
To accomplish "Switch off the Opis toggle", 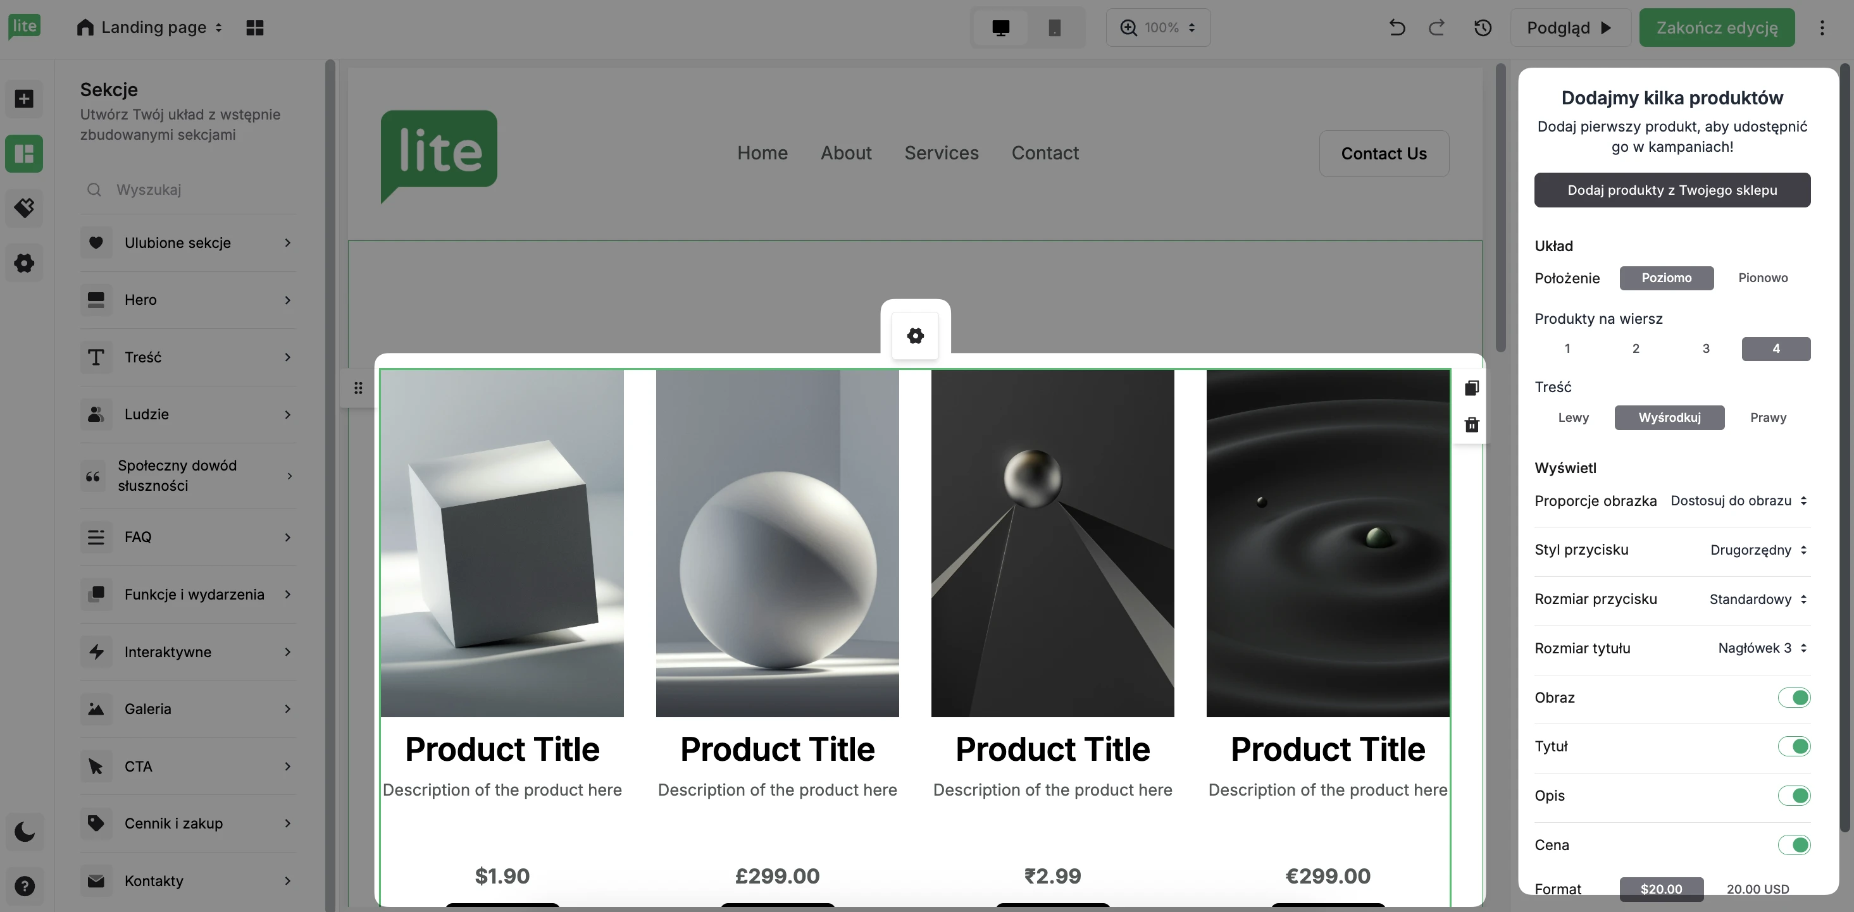I will pyautogui.click(x=1793, y=796).
